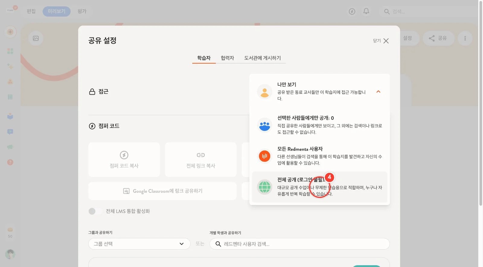This screenshot has height=267, width=483.
Task: Collapse the 나만 보기 access dropdown
Action: pyautogui.click(x=378, y=91)
